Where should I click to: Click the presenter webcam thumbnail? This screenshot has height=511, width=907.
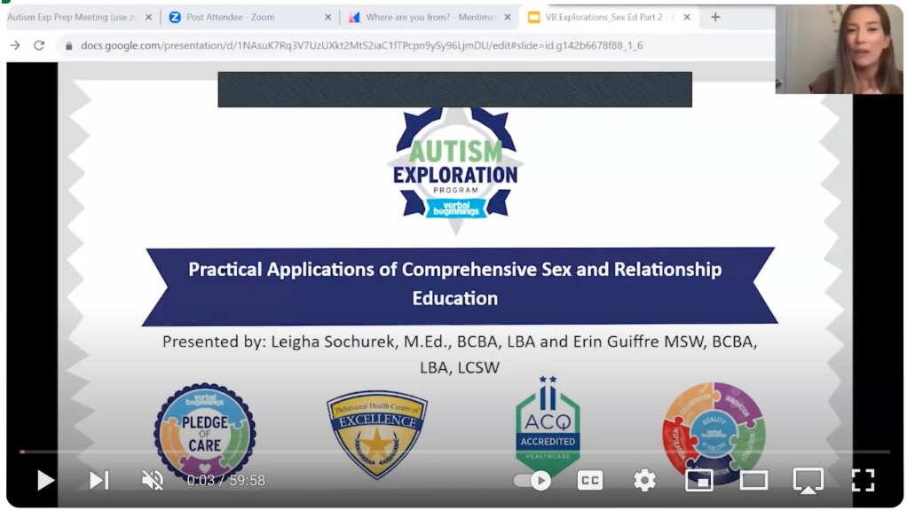click(x=839, y=49)
